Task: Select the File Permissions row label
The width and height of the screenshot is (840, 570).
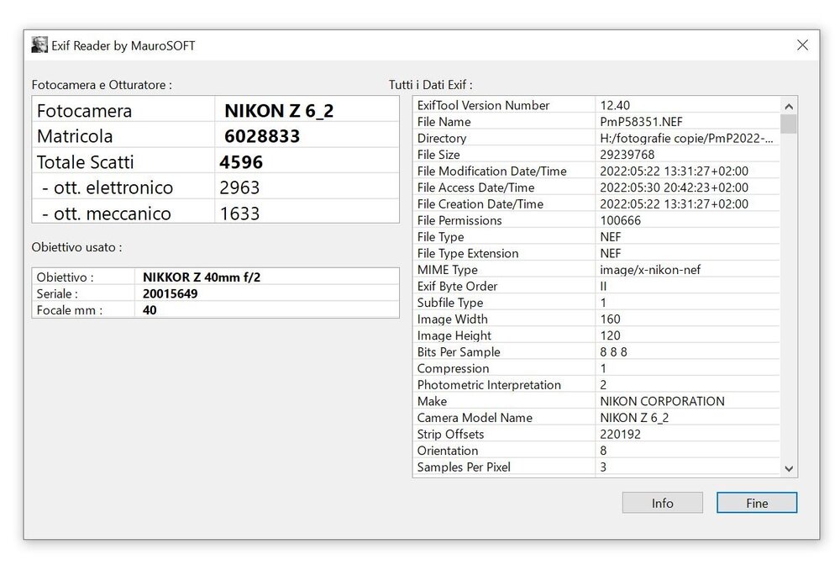Action: point(459,220)
